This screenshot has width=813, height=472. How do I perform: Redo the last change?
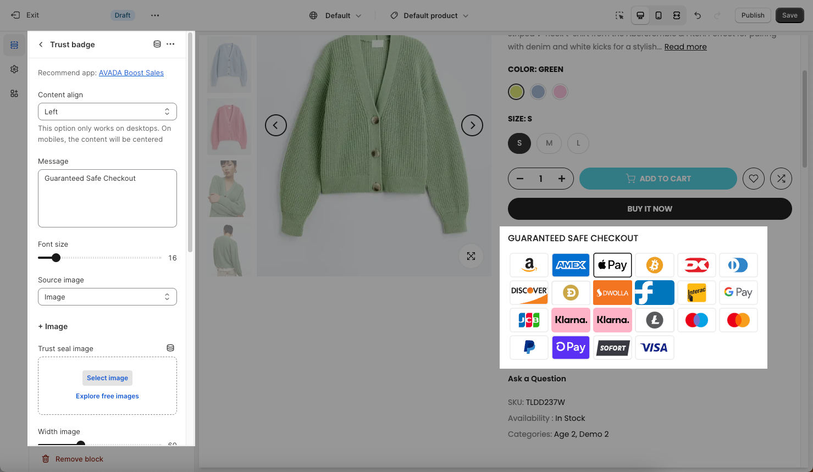point(717,15)
